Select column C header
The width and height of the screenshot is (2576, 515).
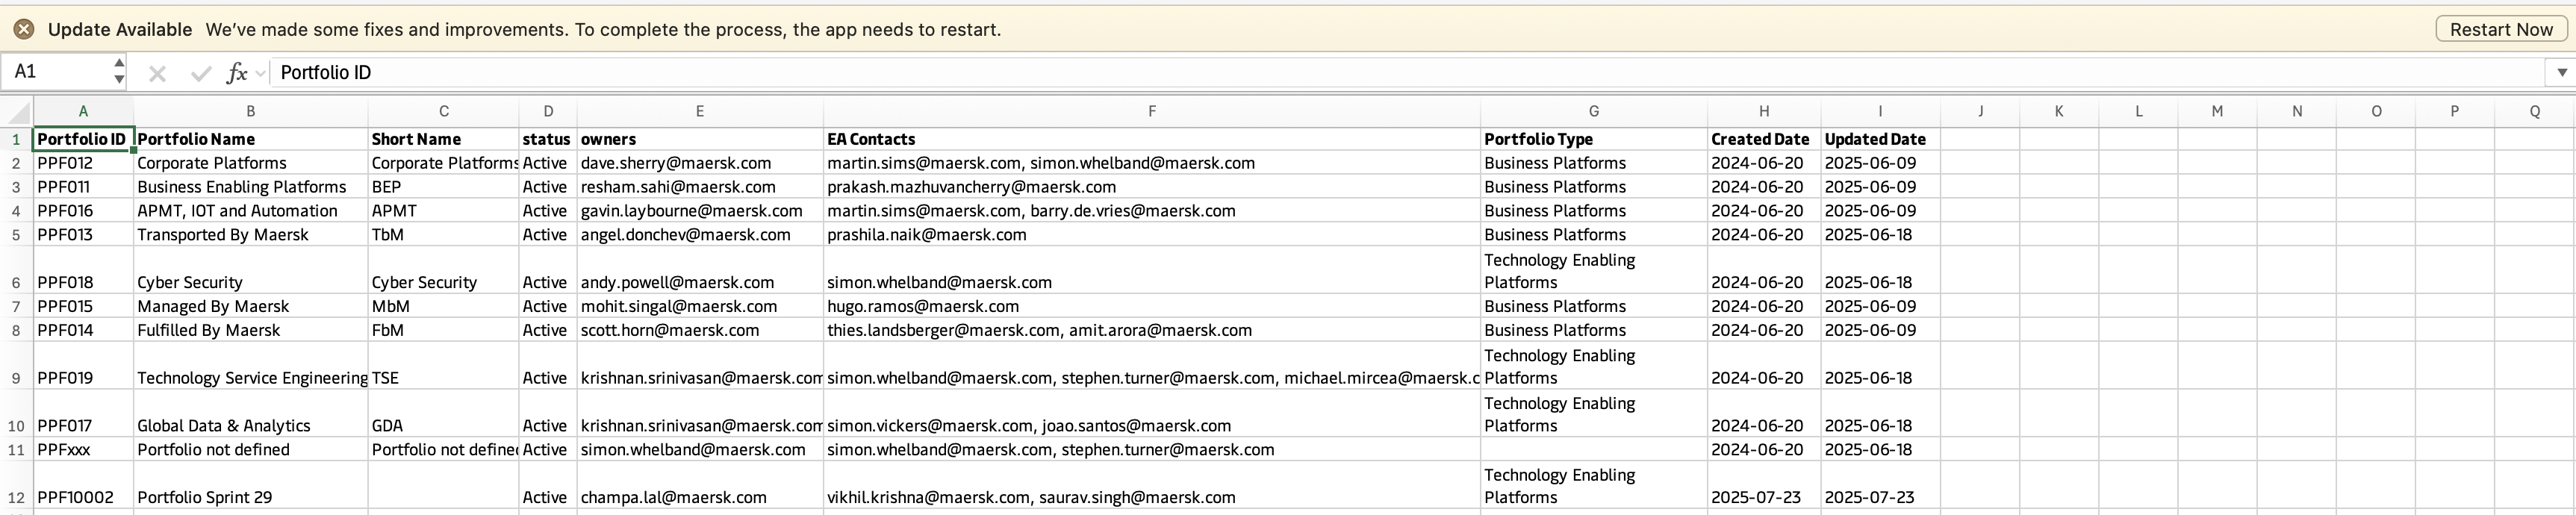coord(443,111)
